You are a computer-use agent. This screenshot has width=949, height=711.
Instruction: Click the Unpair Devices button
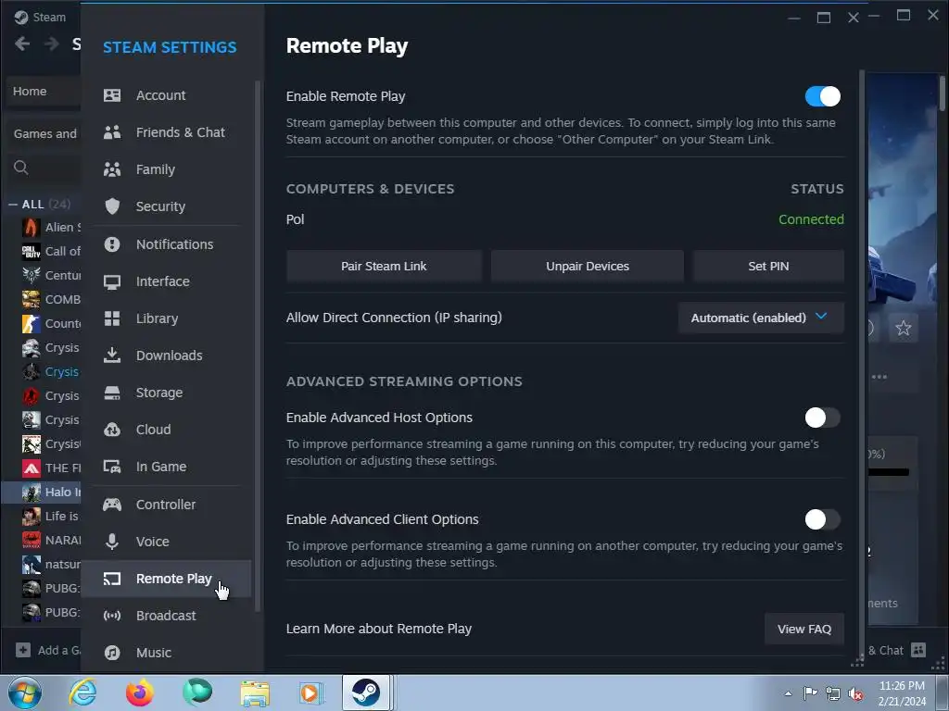[587, 267]
